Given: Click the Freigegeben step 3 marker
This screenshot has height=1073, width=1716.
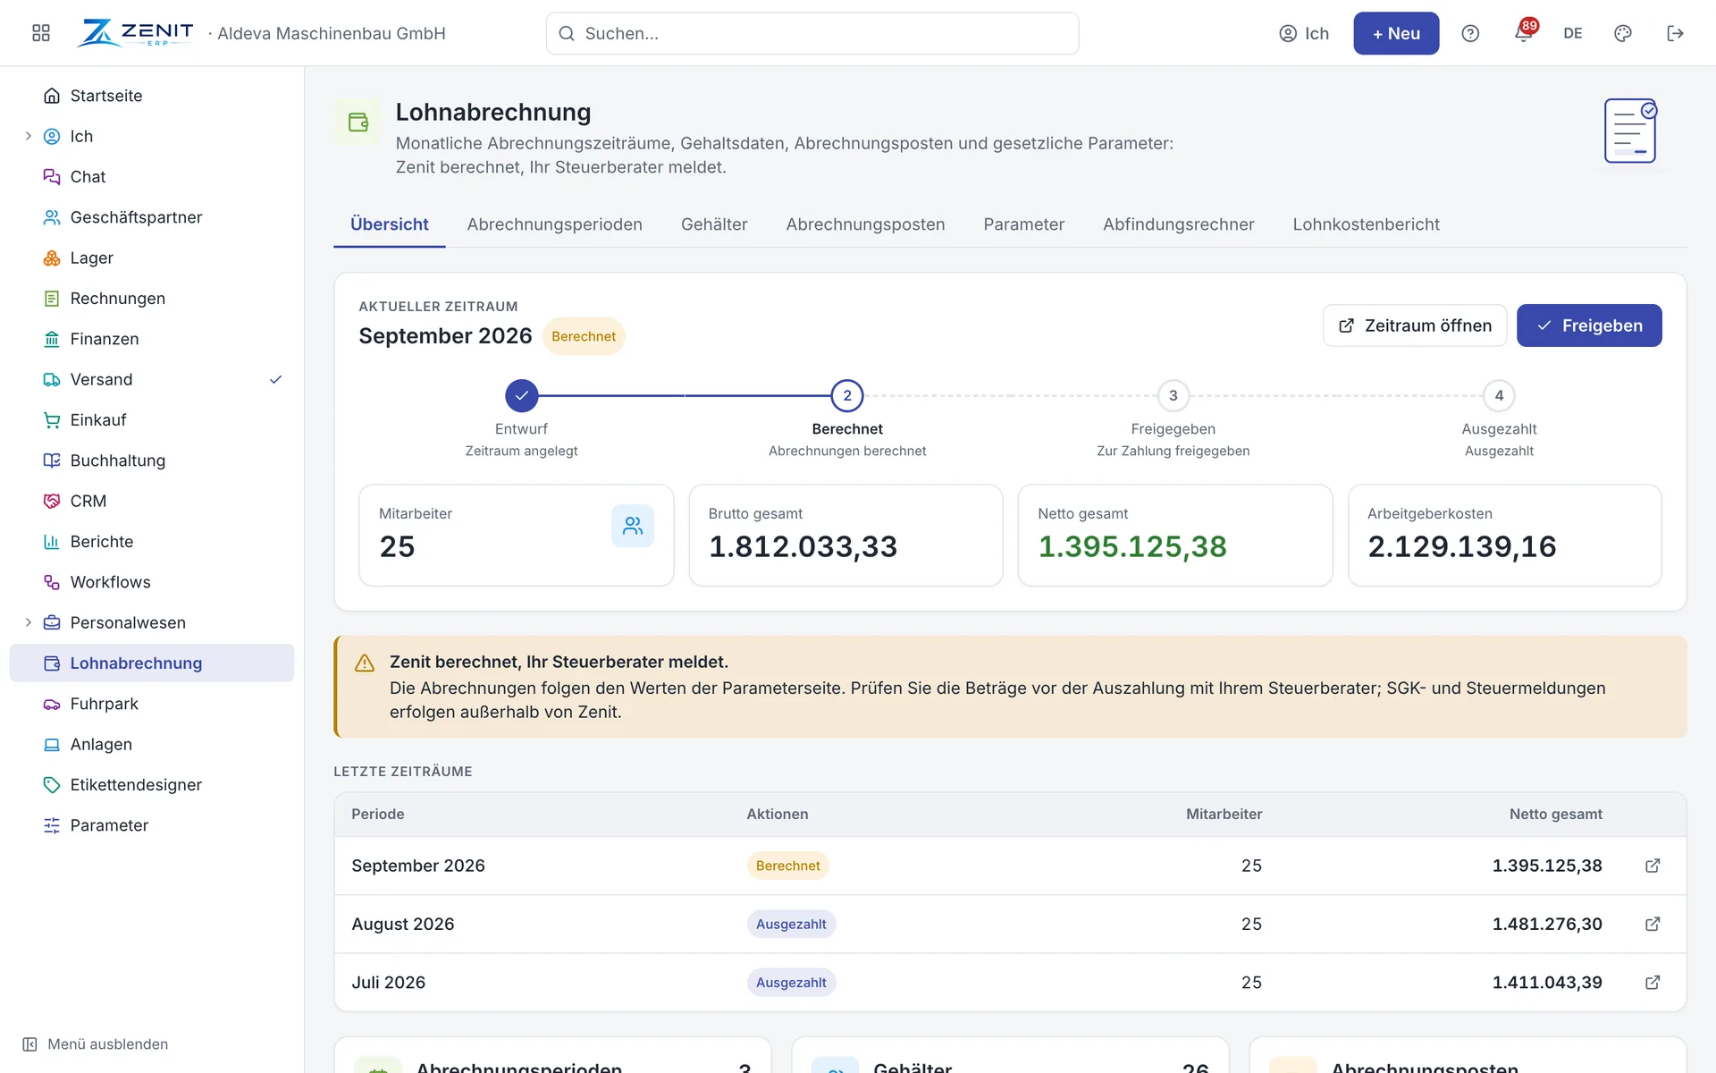Looking at the screenshot, I should [1173, 395].
